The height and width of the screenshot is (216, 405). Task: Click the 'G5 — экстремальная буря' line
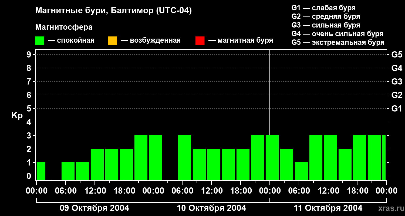coord(338,42)
